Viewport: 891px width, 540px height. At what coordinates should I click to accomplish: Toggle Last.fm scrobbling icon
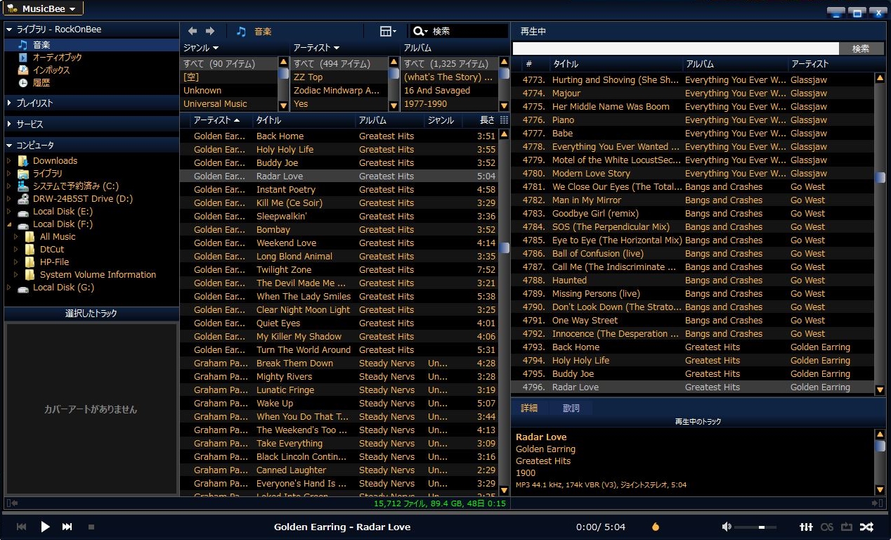[x=827, y=527]
